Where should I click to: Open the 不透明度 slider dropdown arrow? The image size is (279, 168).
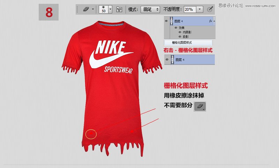199,9
